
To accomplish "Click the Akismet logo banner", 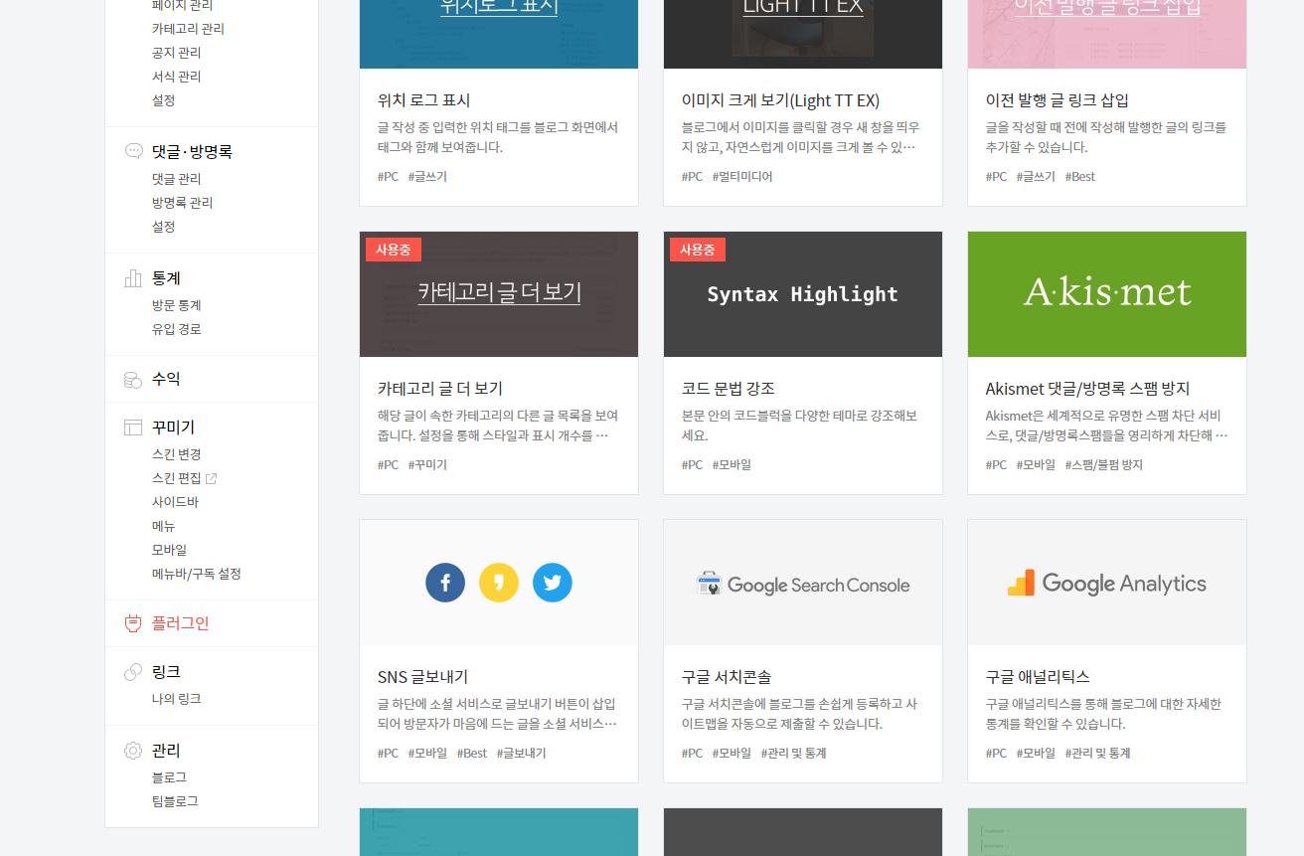I will (x=1107, y=294).
